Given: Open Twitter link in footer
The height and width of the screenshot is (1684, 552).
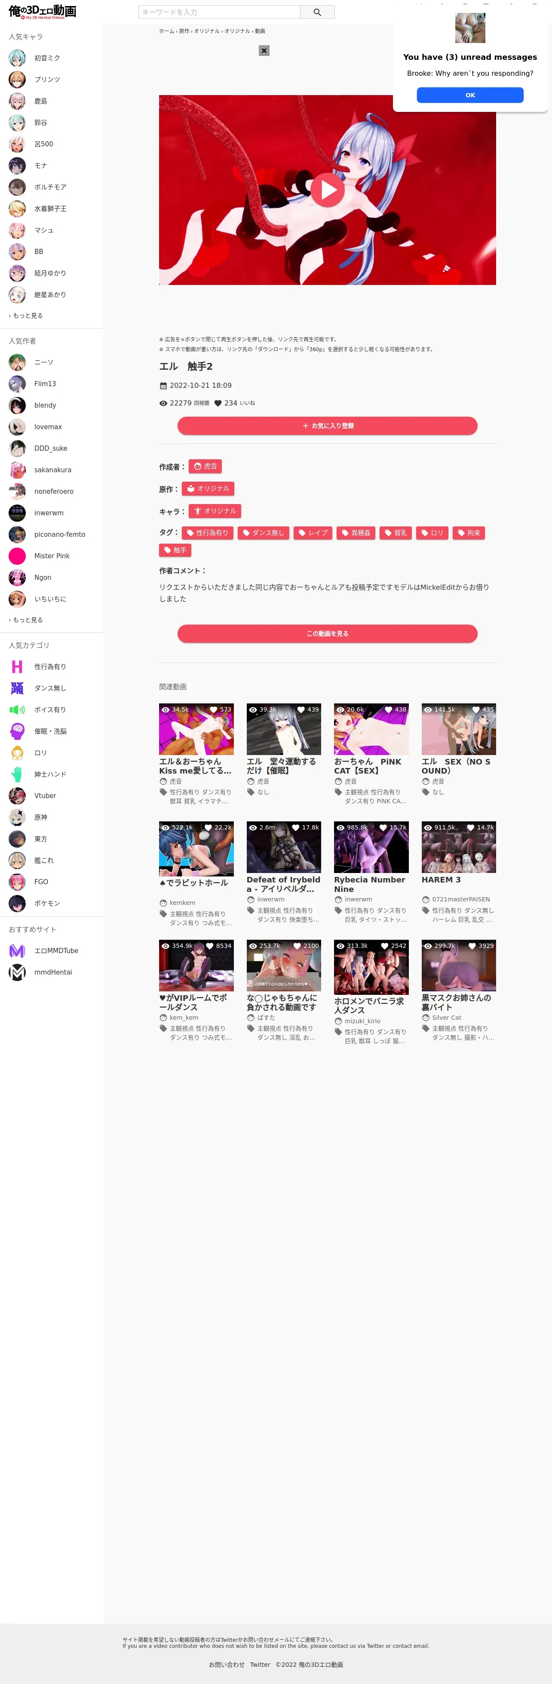Looking at the screenshot, I should coord(260,1665).
